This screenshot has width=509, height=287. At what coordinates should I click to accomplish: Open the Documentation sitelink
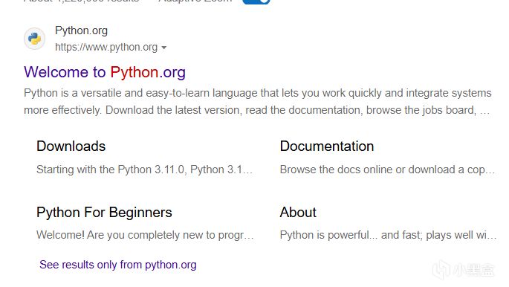coord(327,146)
